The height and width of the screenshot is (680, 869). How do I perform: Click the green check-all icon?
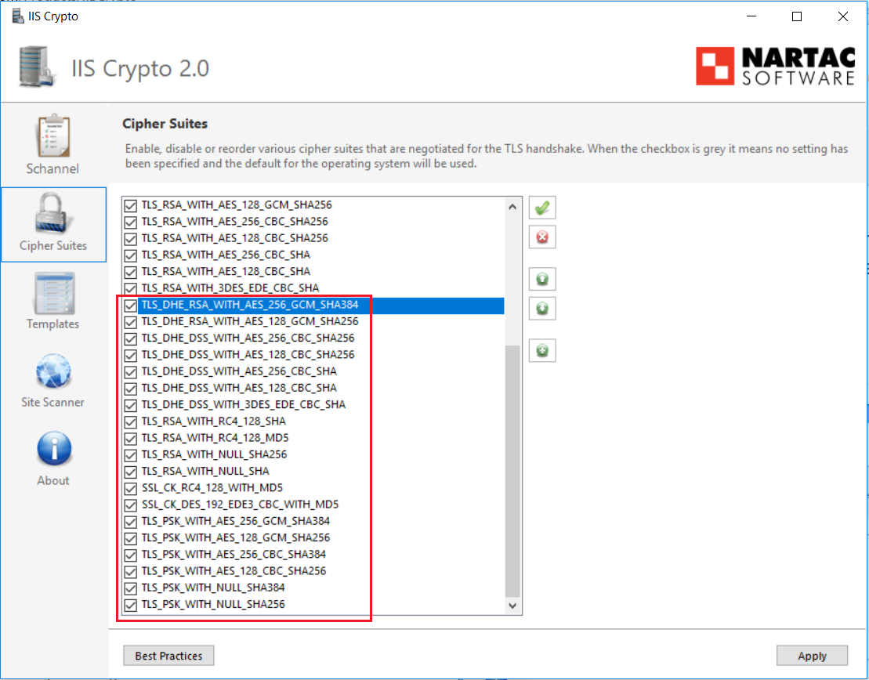541,207
